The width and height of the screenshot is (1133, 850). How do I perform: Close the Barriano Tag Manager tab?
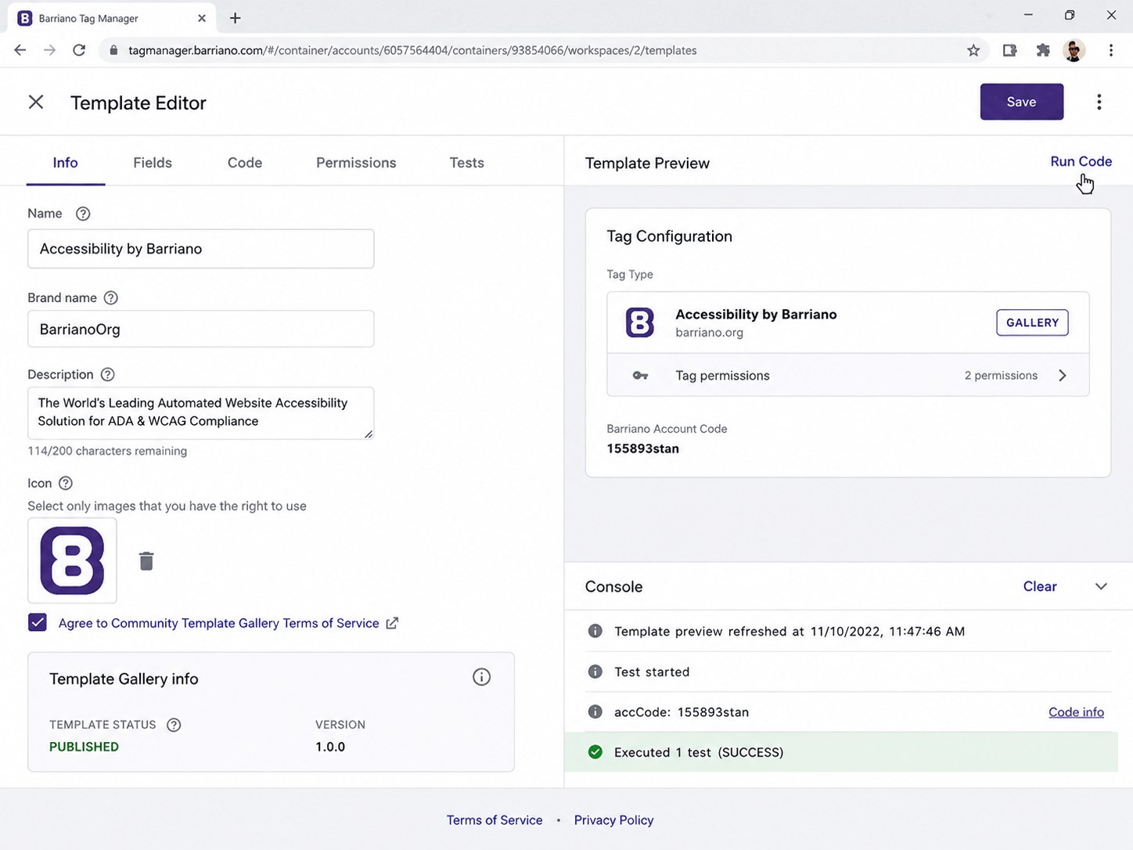coord(202,18)
